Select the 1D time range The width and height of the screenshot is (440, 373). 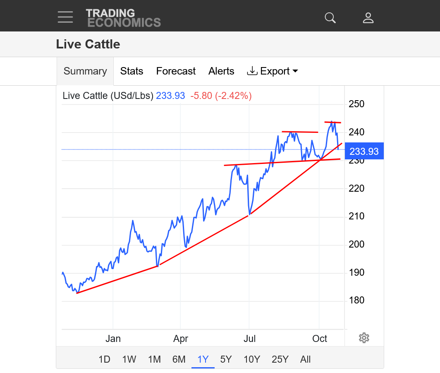click(x=104, y=359)
